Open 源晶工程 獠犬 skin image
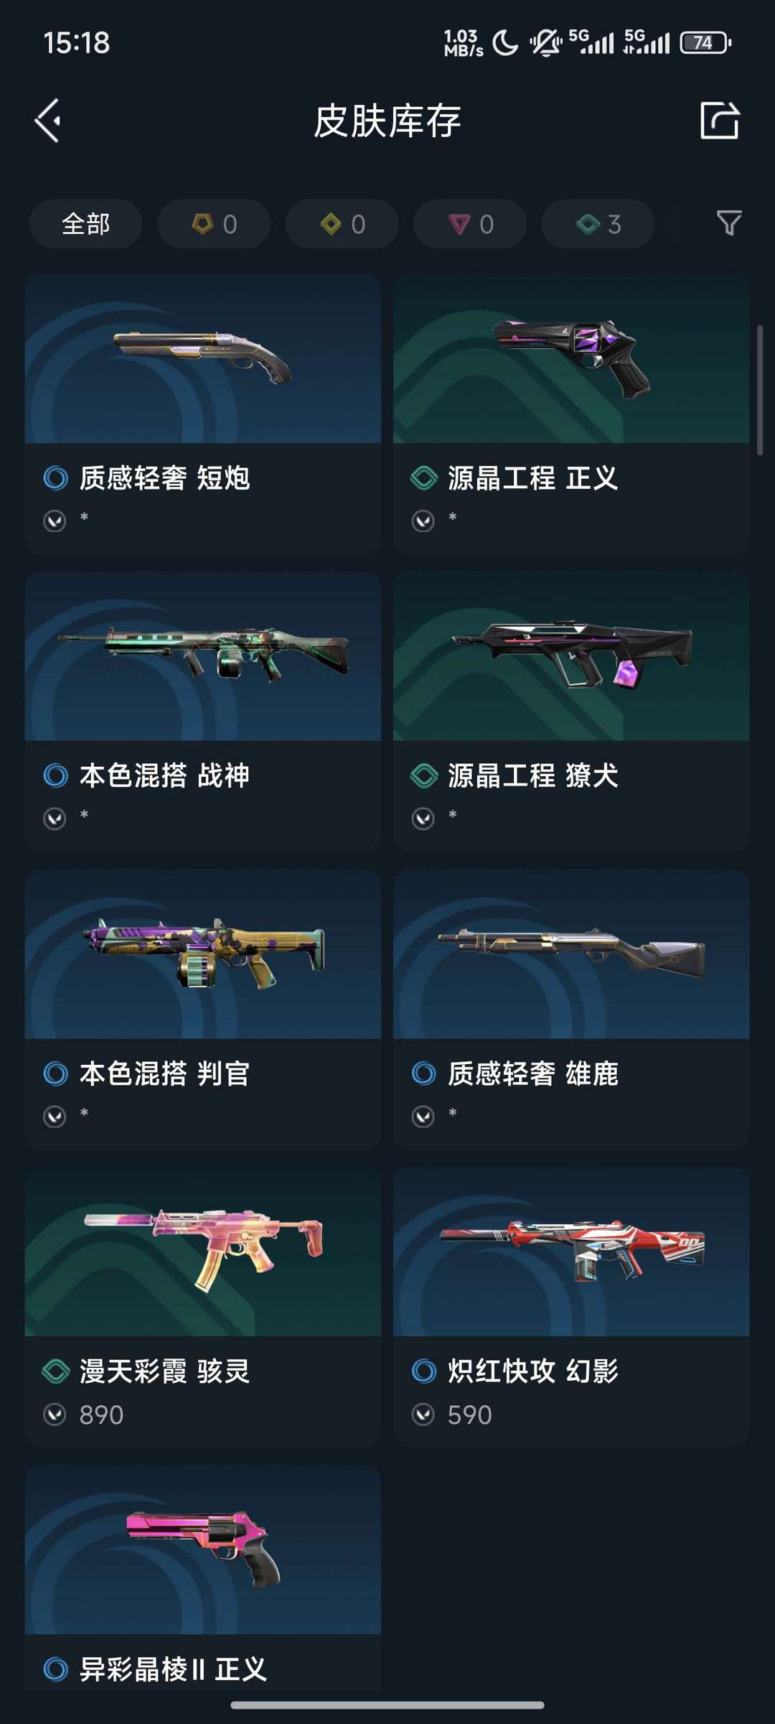The image size is (775, 1724). 571,656
